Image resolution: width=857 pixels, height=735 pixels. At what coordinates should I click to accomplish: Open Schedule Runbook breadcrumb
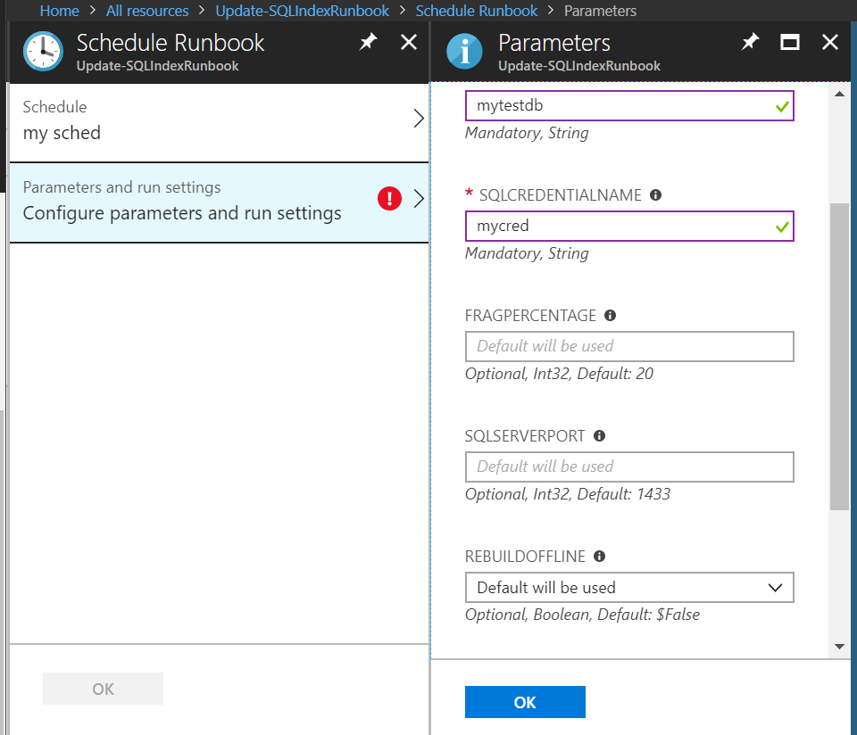pyautogui.click(x=477, y=11)
